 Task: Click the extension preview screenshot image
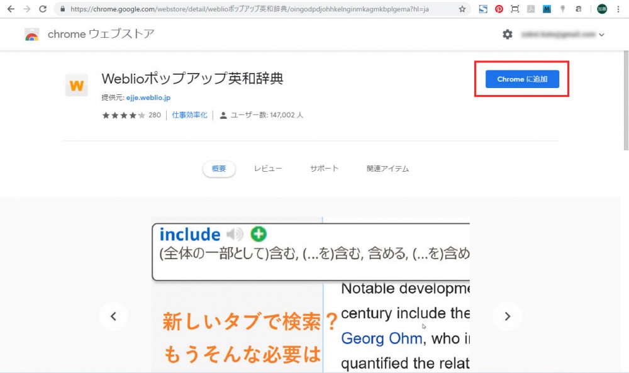coord(311,295)
